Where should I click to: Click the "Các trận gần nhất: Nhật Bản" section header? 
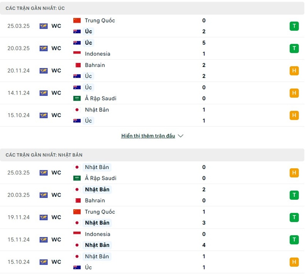coord(44,155)
